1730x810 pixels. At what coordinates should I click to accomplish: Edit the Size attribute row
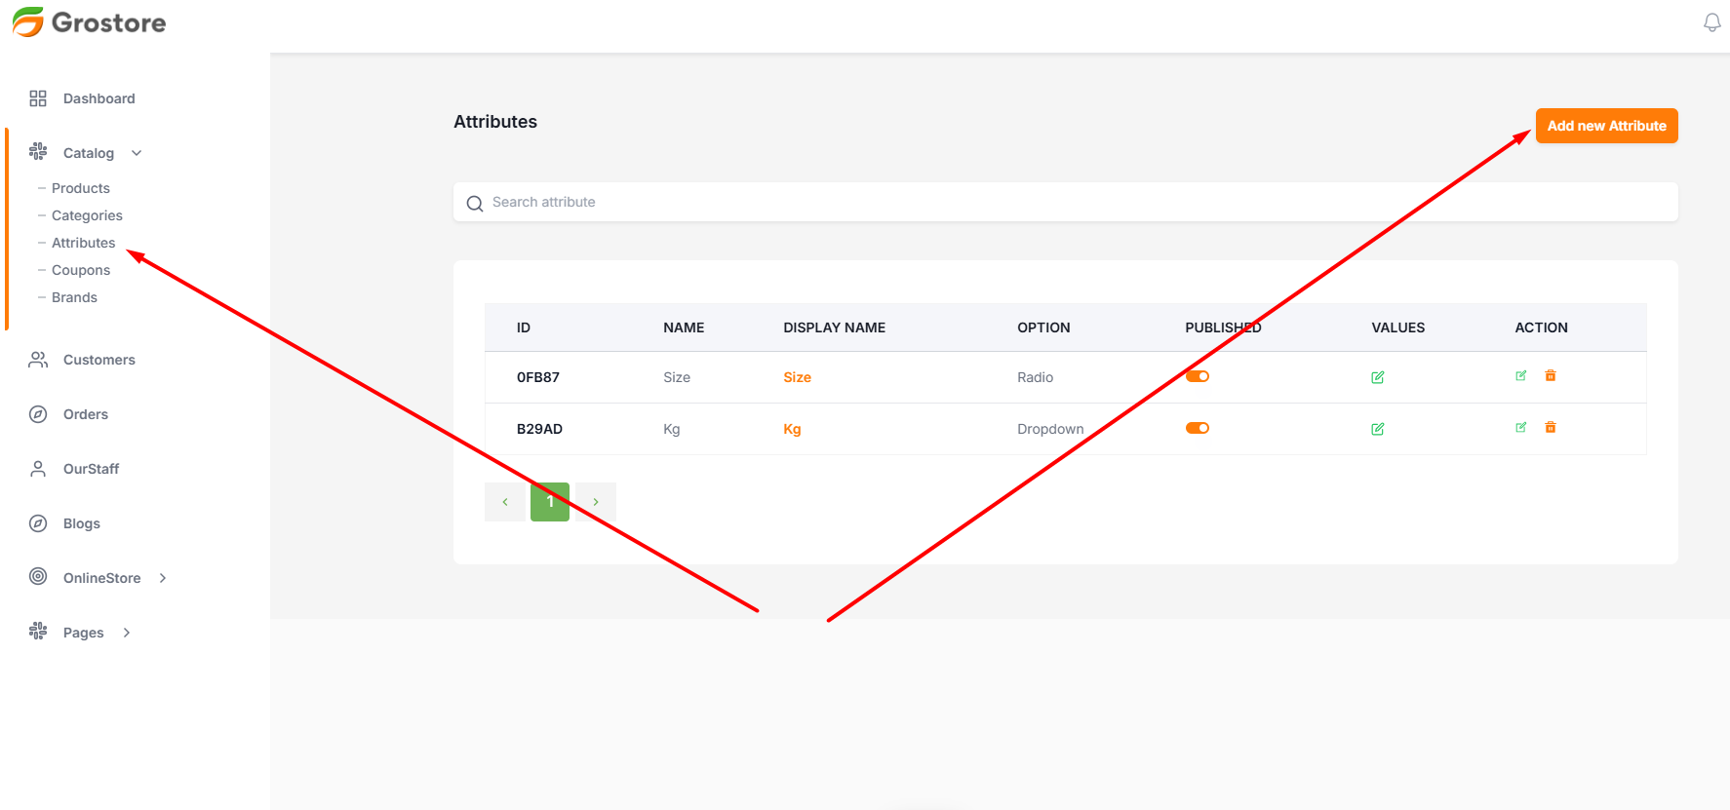1520,376
